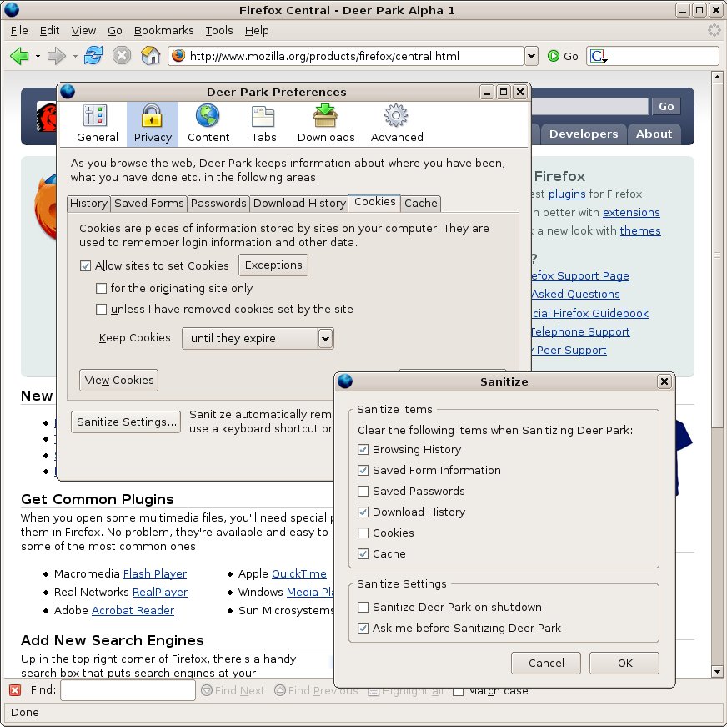Screen dimensions: 727x727
Task: Toggle Saved Form Information checkbox
Action: click(363, 470)
